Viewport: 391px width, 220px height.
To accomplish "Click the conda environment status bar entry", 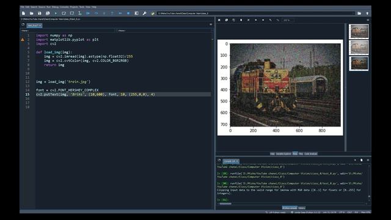I will [305, 212].
